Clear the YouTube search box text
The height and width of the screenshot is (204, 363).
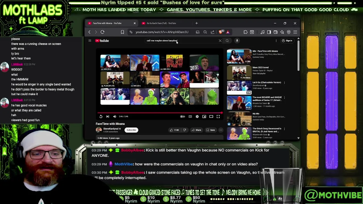point(220,41)
